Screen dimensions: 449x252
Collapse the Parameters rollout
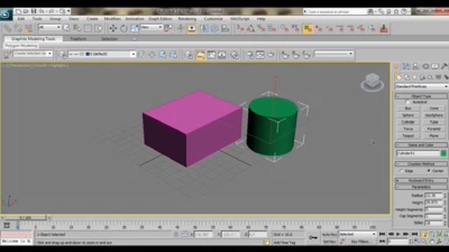point(421,187)
